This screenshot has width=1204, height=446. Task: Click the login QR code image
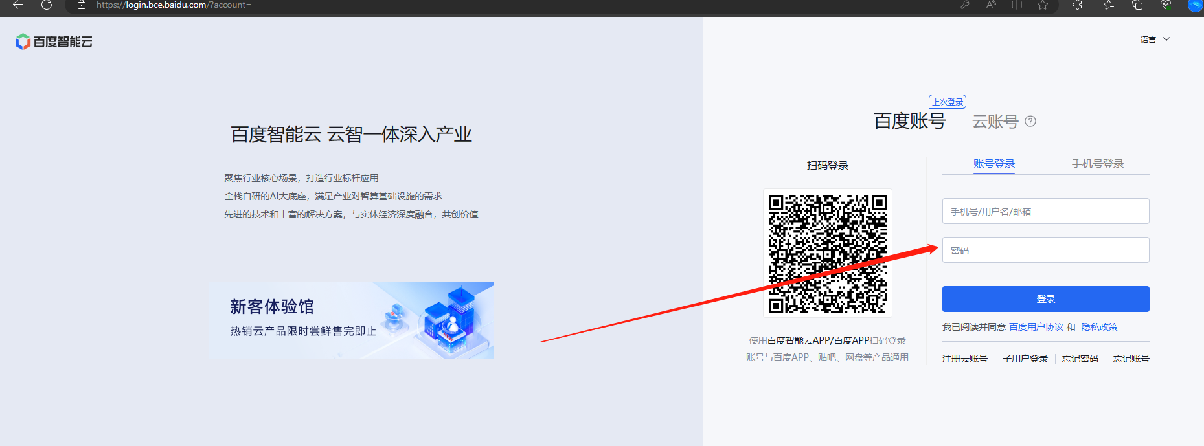(828, 253)
